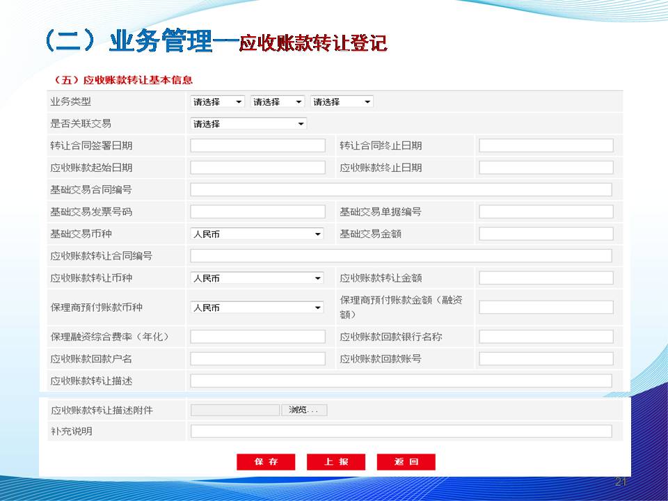Viewport: 668px width, 501px height.
Task: Click the 返回 button
Action: (406, 462)
